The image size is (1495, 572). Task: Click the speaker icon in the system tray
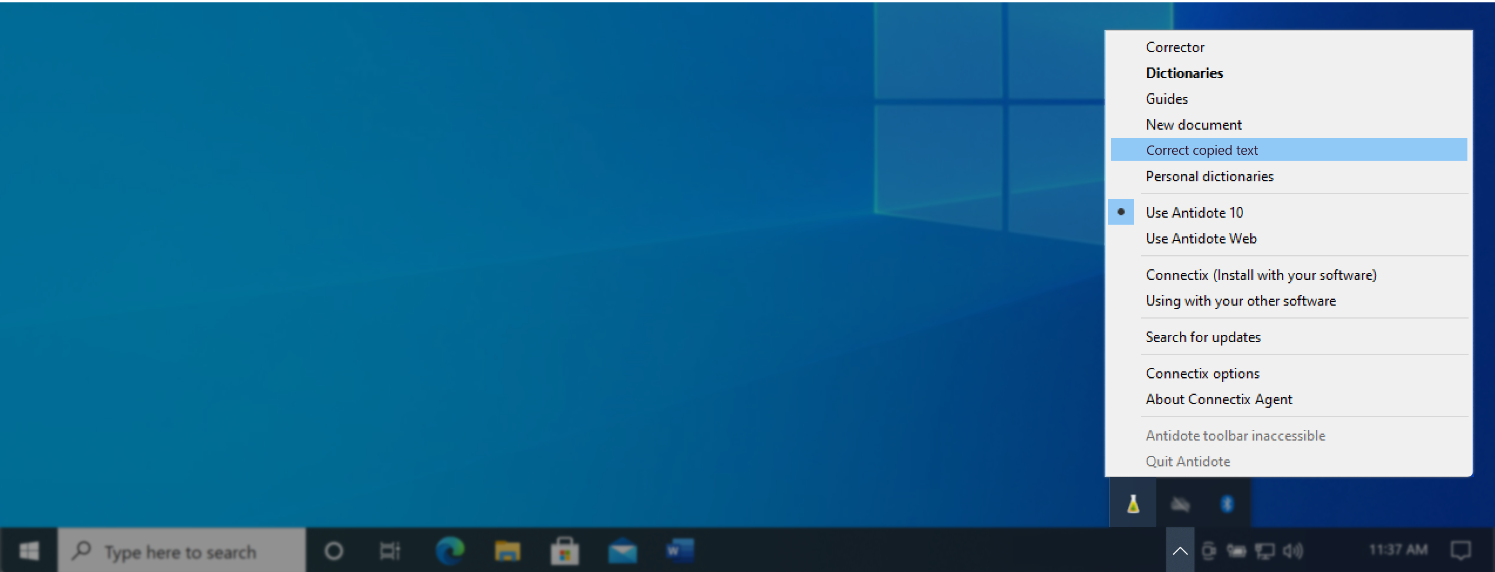pos(1294,550)
